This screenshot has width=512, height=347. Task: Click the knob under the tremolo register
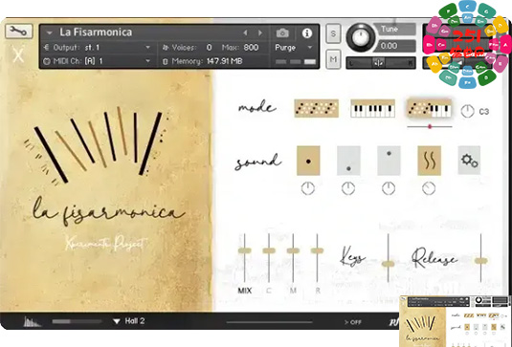pos(429,188)
